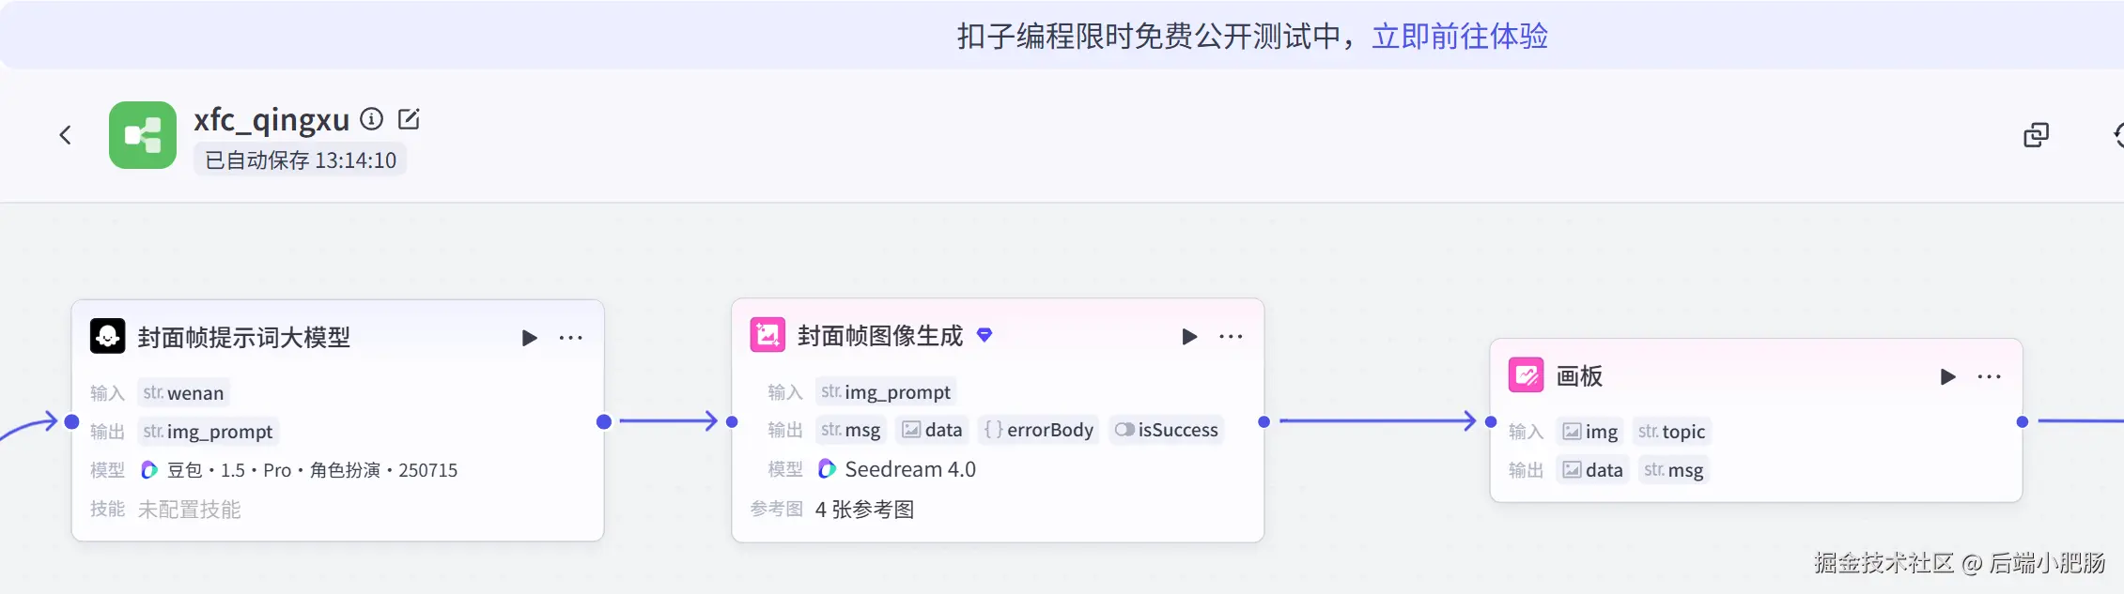Click the back arrow to leave workflow

65,135
